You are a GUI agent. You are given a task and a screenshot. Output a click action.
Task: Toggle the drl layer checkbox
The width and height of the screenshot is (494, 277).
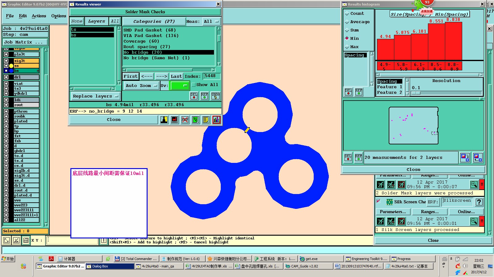click(x=6, y=77)
